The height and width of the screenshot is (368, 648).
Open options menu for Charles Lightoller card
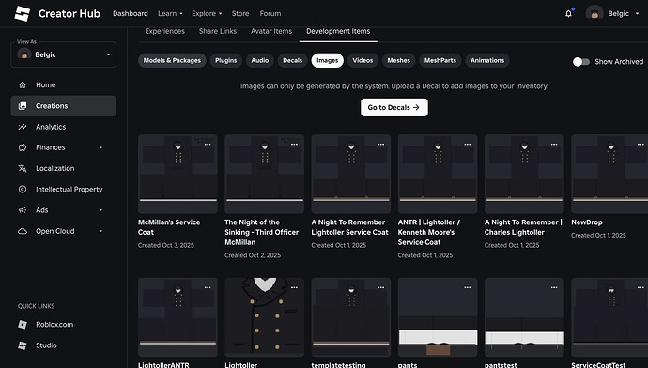point(554,145)
